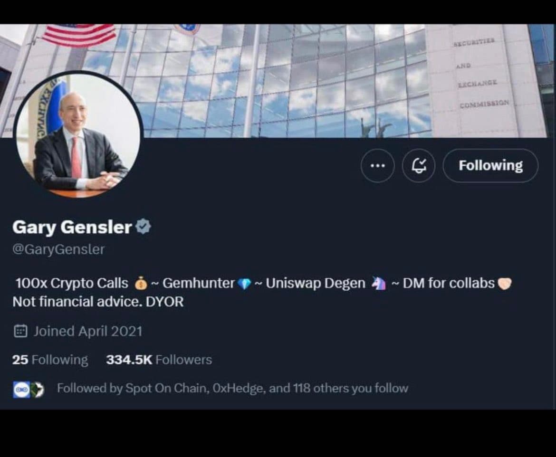Open the 334.5K Followers list
Image resolution: width=556 pixels, height=457 pixels.
point(159,360)
